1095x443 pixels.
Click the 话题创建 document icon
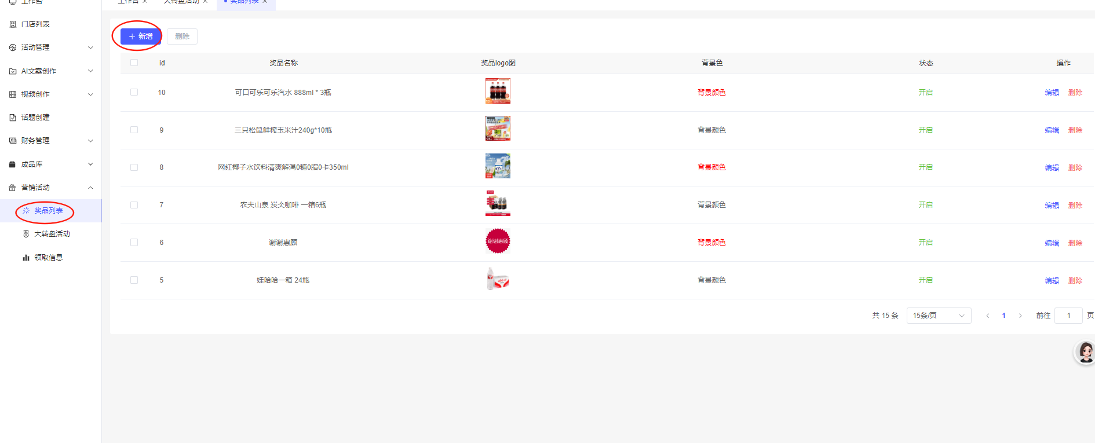(13, 118)
